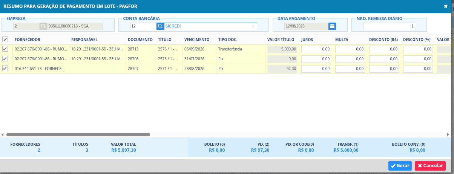Sort by the Tipo Doc. column header
The width and height of the screenshot is (454, 174).
[227, 40]
